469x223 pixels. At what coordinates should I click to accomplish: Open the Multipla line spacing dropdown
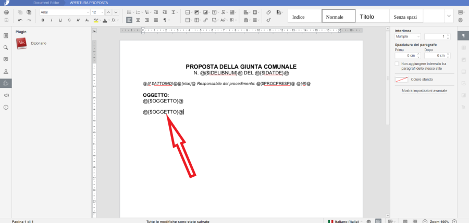point(408,37)
